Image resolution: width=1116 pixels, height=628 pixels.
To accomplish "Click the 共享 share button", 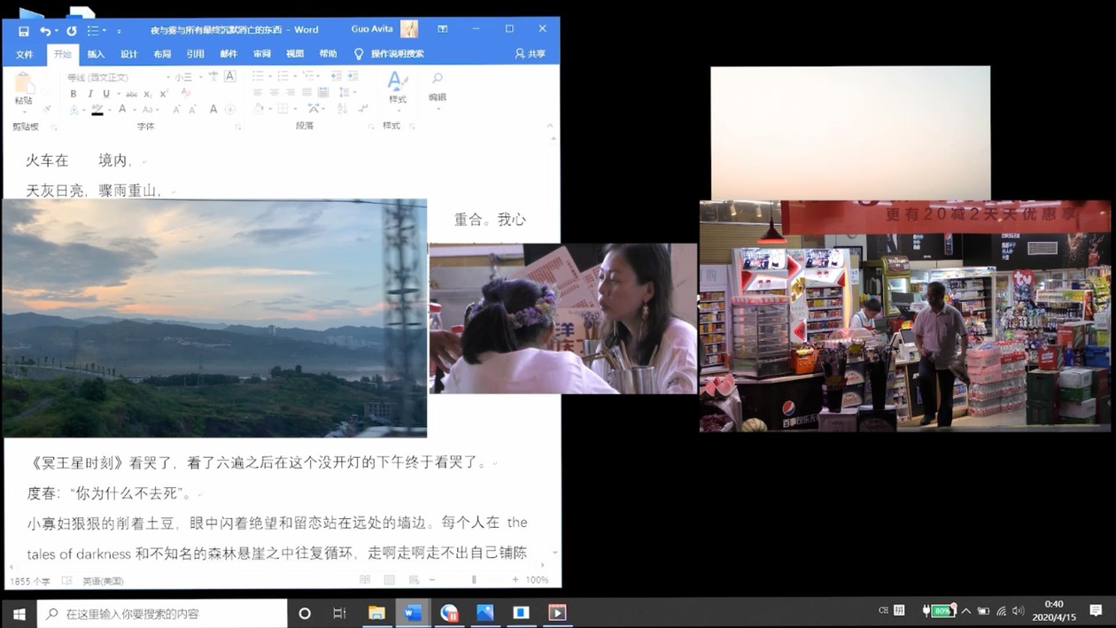I will click(x=531, y=54).
